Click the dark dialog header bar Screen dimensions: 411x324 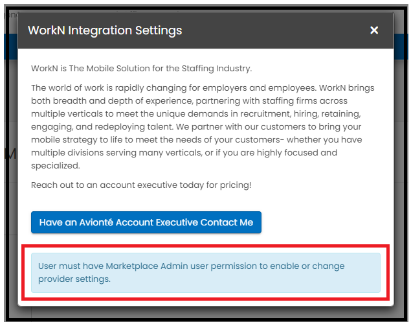[206, 30]
